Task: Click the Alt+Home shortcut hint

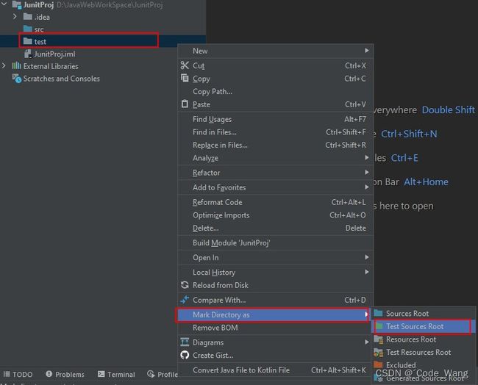Action: pos(426,181)
